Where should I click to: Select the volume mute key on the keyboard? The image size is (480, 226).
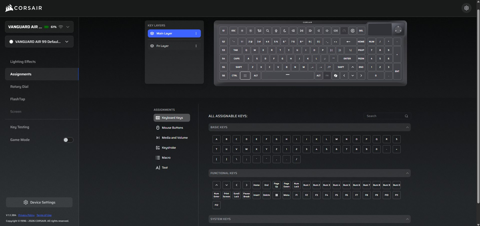(x=319, y=31)
